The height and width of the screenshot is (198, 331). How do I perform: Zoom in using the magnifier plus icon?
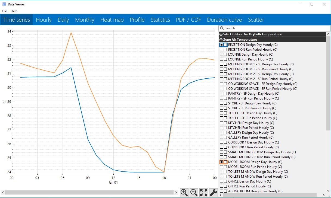184,192
